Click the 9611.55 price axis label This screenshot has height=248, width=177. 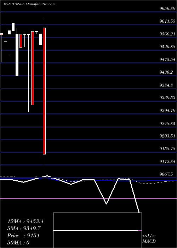[167, 21]
